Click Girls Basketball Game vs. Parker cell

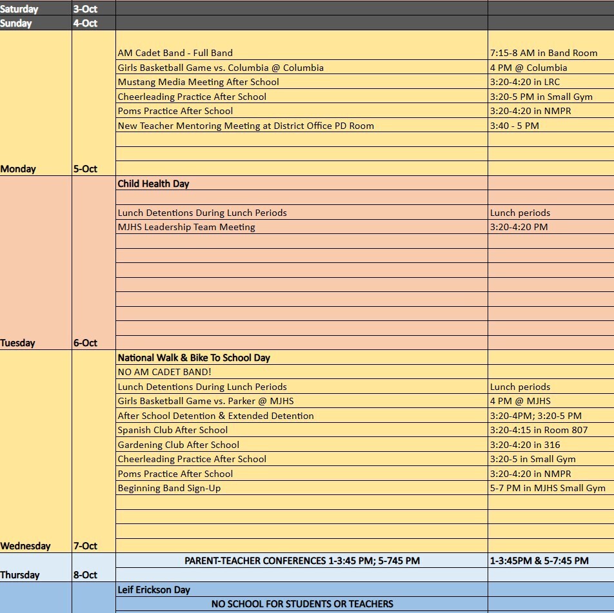point(302,401)
